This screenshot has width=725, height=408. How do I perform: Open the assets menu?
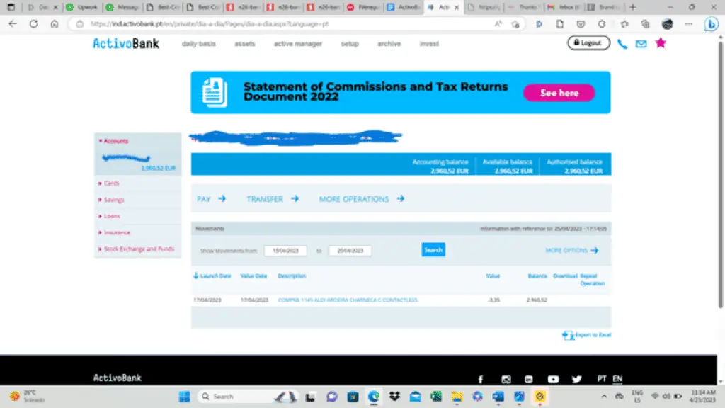coord(244,44)
